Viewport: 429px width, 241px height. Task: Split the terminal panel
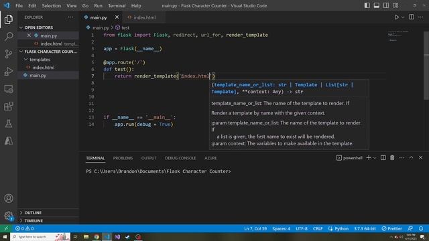tap(383, 158)
